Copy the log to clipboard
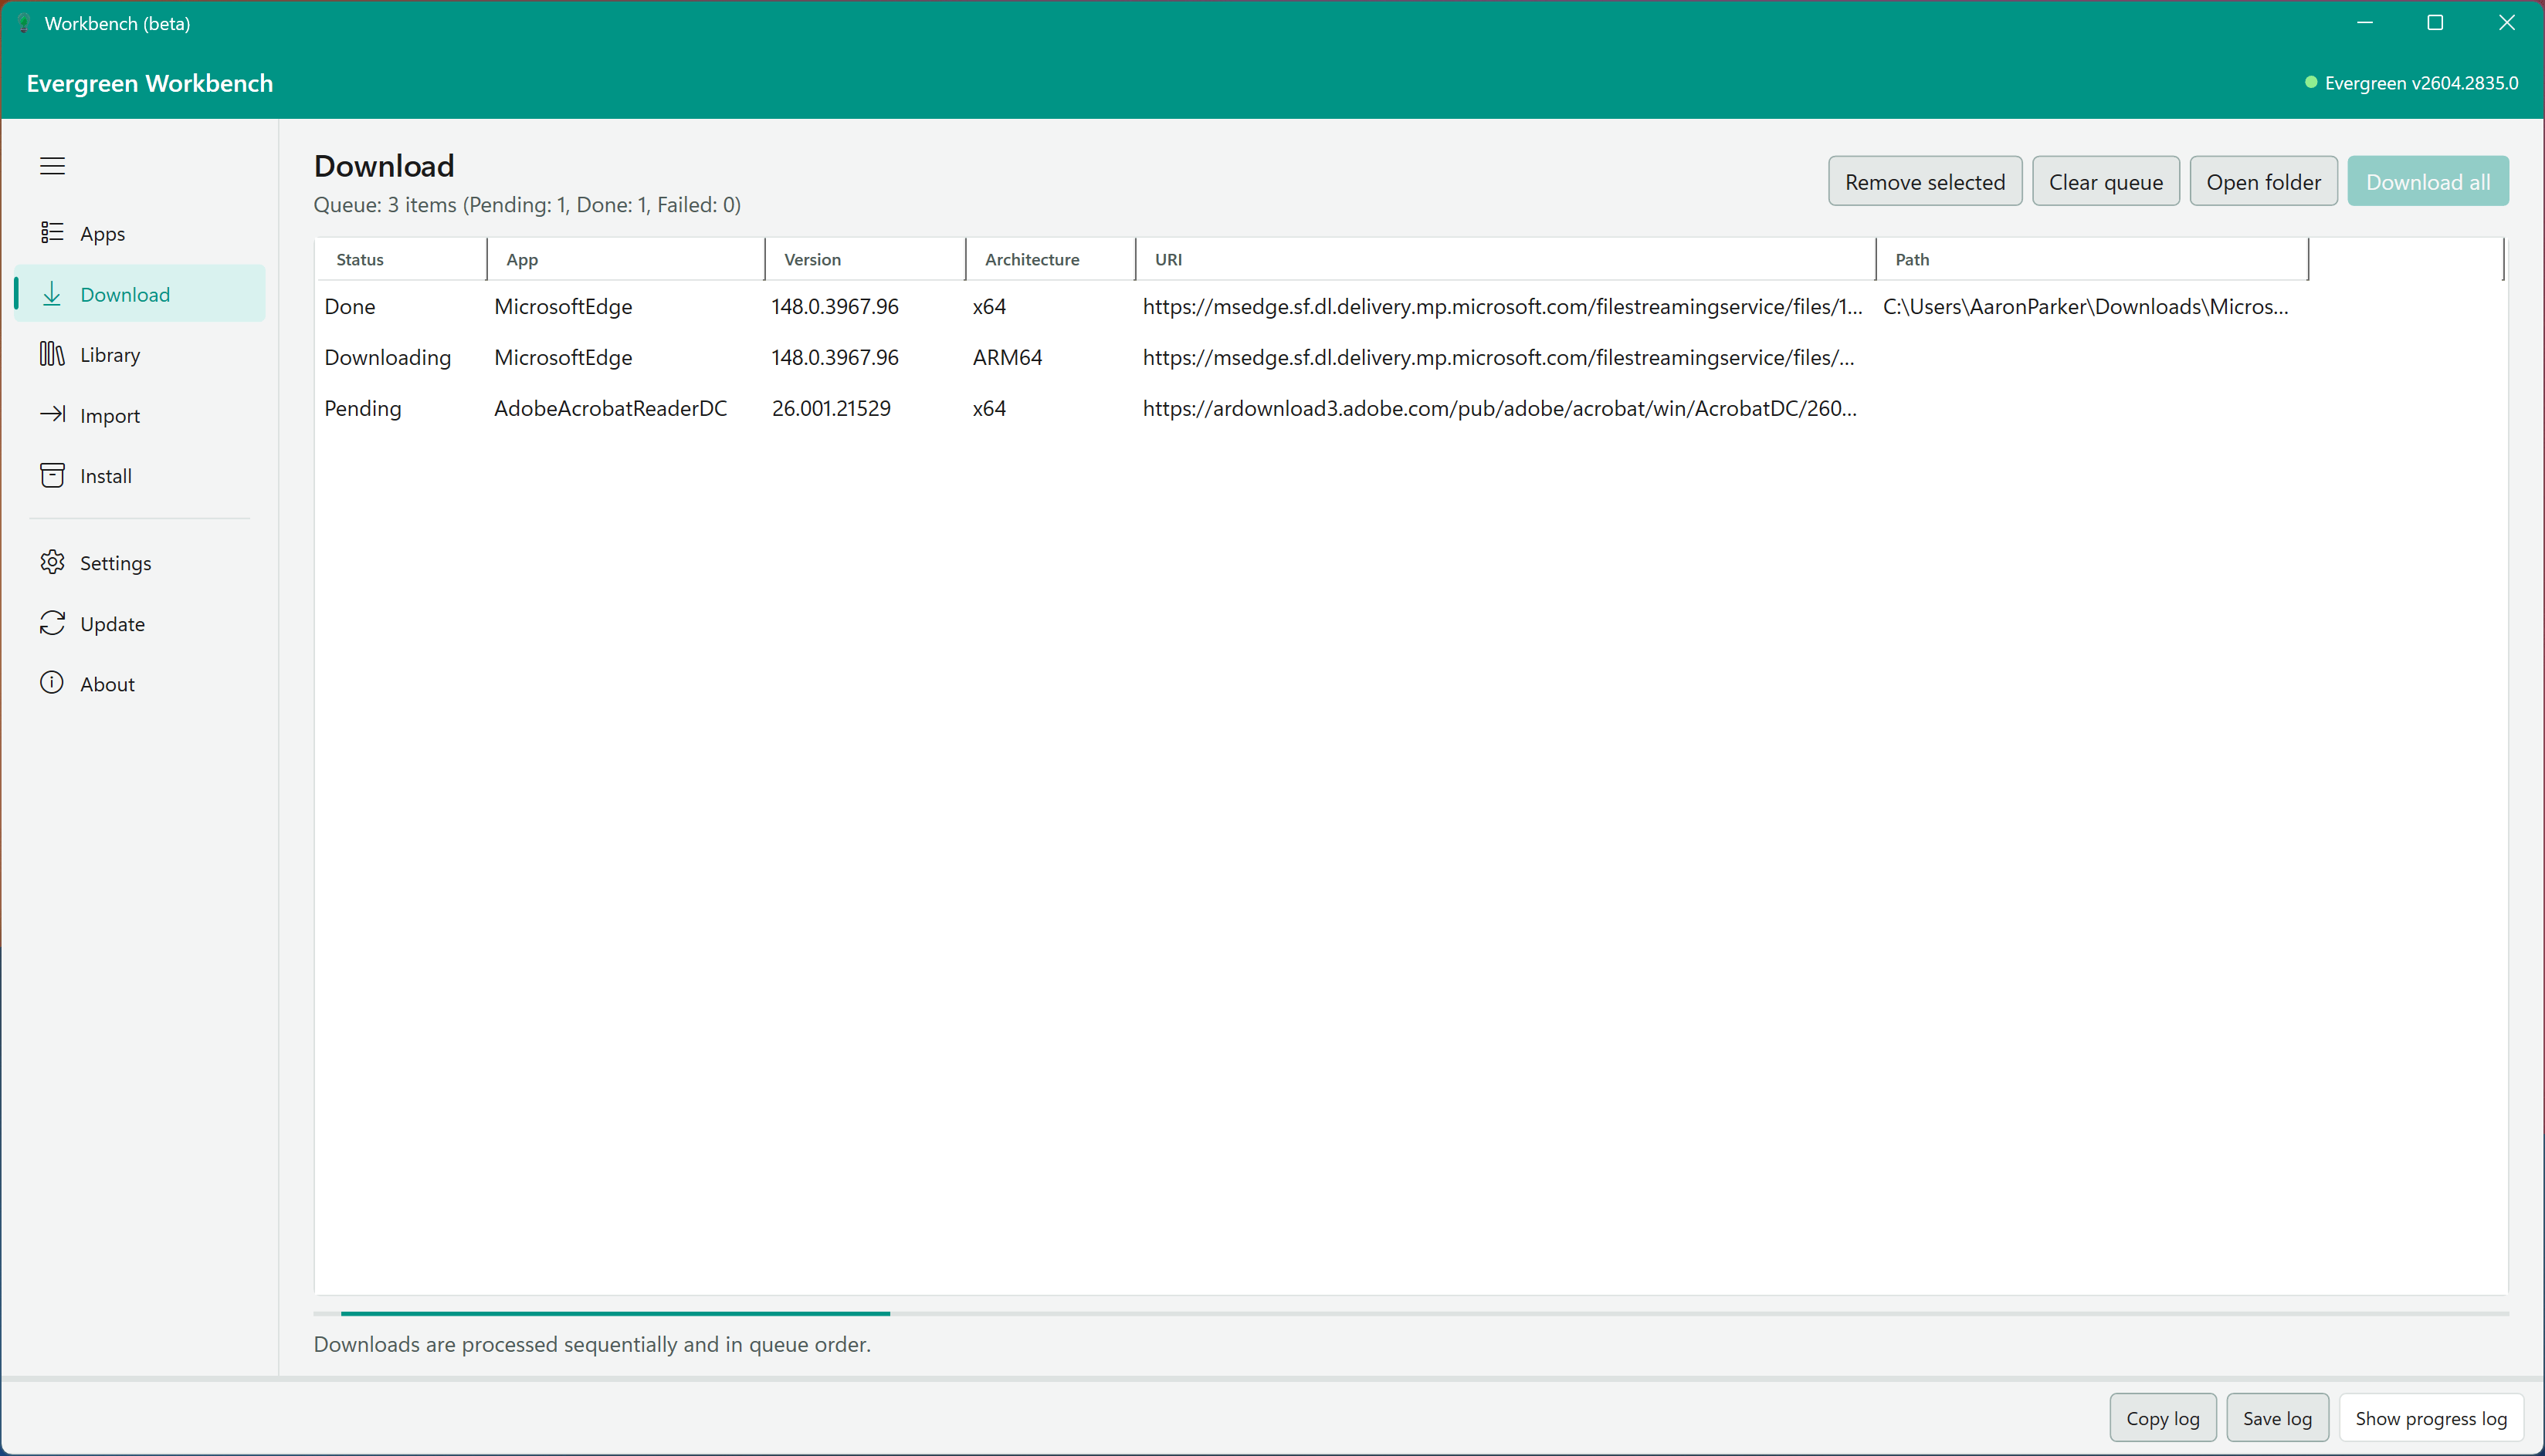This screenshot has height=1456, width=2545. tap(2163, 1418)
